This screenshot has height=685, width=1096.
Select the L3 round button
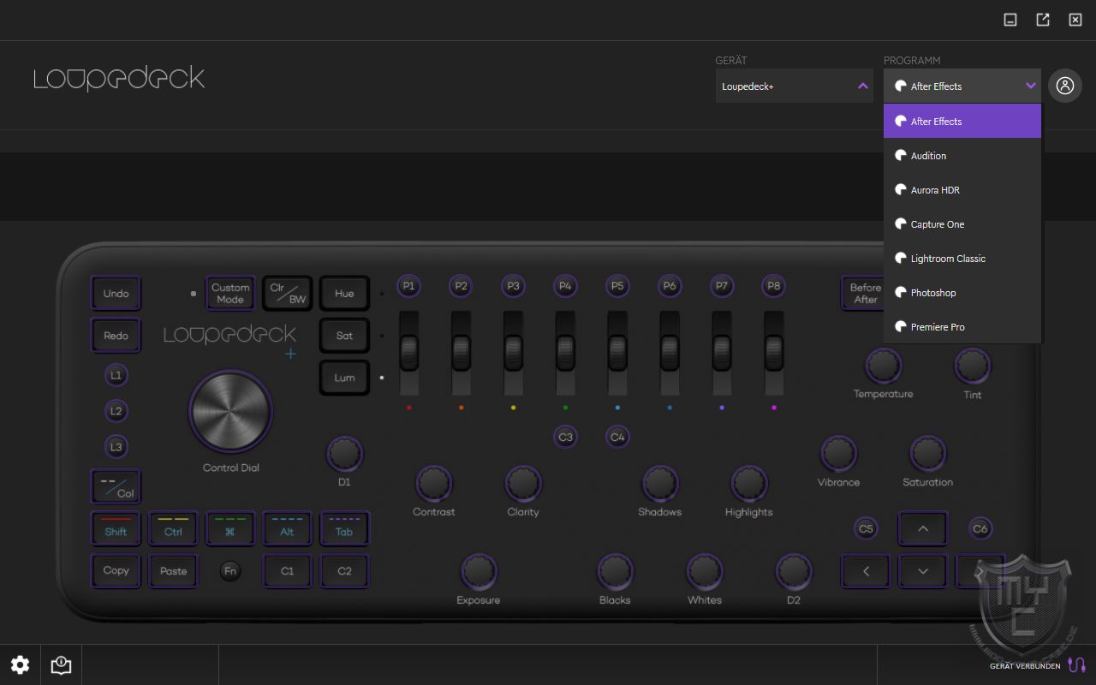pyautogui.click(x=116, y=447)
